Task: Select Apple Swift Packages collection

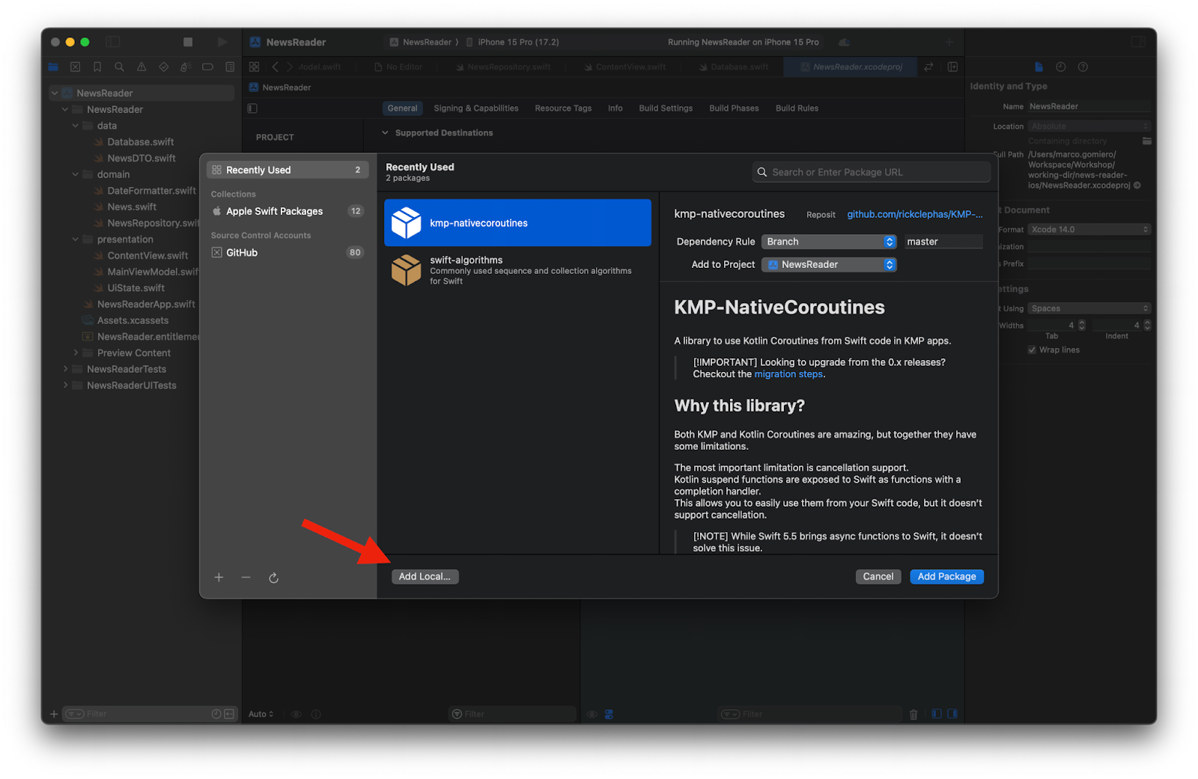Action: (x=288, y=211)
